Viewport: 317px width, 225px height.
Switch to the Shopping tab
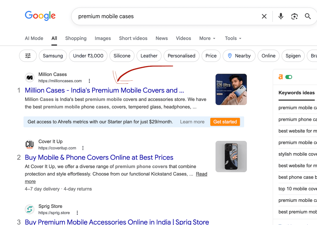click(76, 38)
